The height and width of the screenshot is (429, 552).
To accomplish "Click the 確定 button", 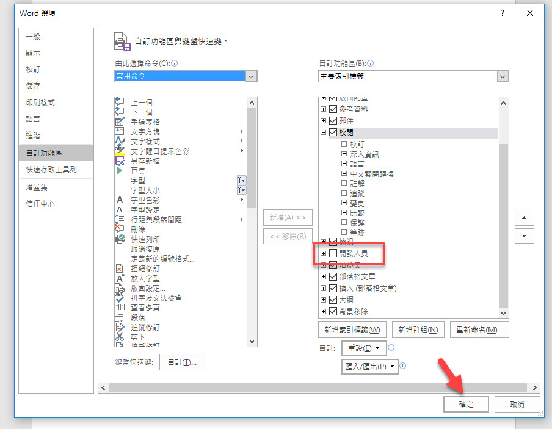I will coord(466,404).
